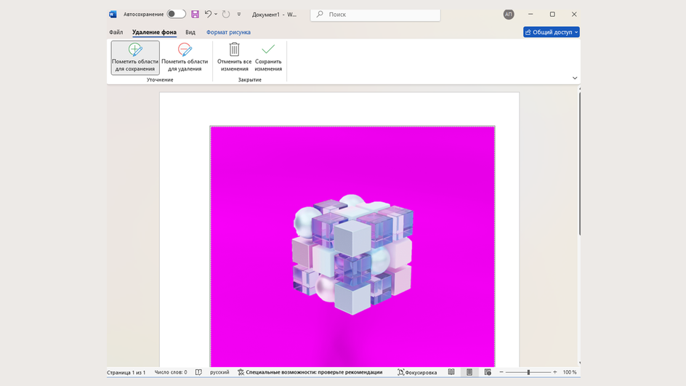Switch to Read Mode view icon
The image size is (686, 386).
(x=451, y=372)
